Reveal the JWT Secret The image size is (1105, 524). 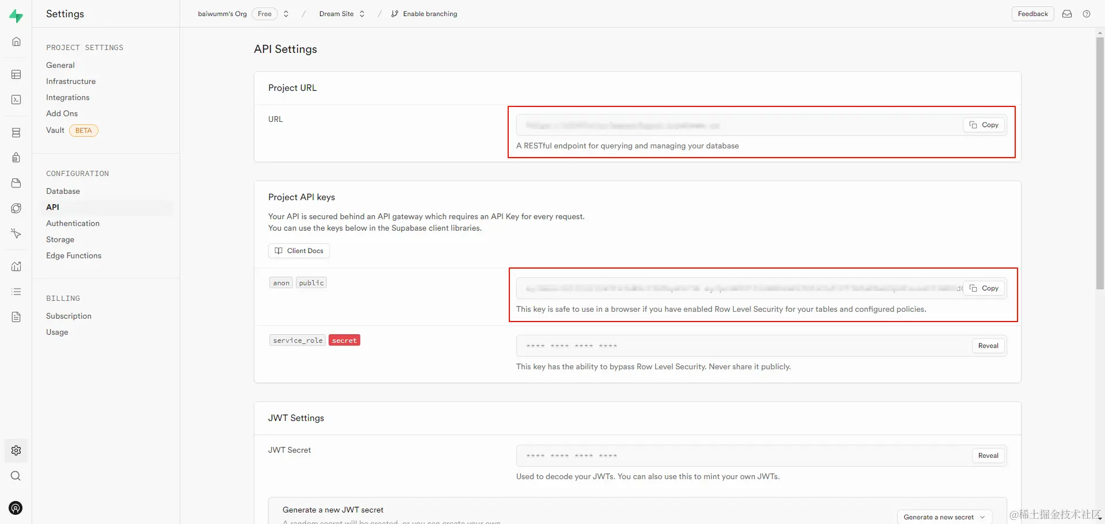[x=988, y=456]
